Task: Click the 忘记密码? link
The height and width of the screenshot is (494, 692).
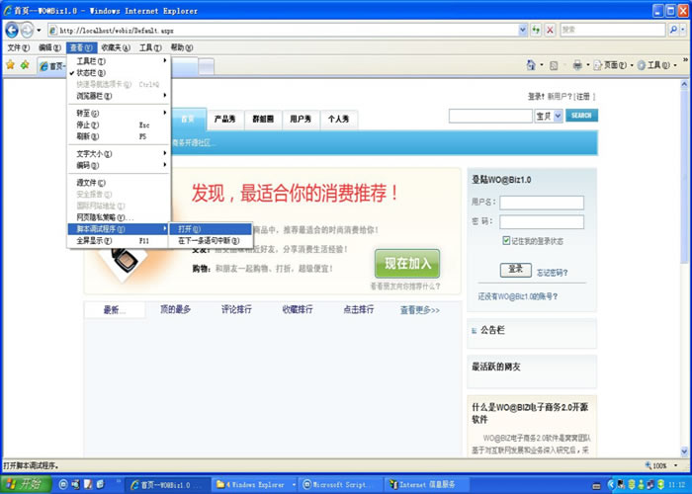Action: click(552, 273)
